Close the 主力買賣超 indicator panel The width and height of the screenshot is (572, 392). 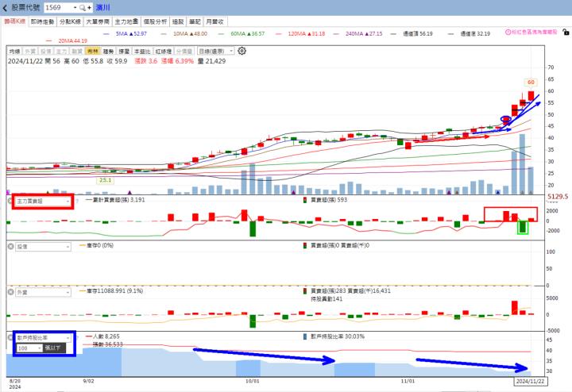[10, 202]
